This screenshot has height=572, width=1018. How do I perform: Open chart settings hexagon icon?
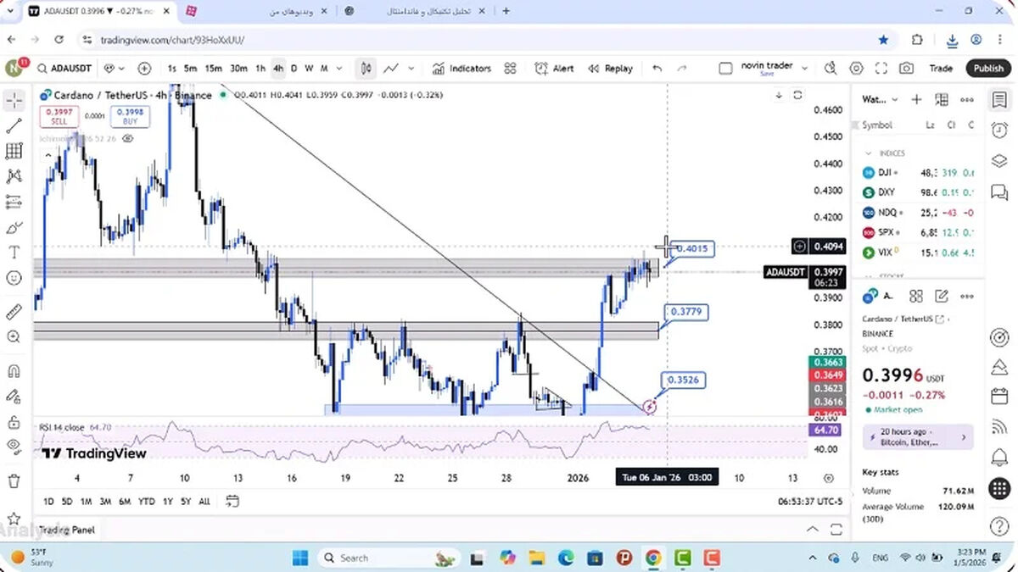coord(856,69)
